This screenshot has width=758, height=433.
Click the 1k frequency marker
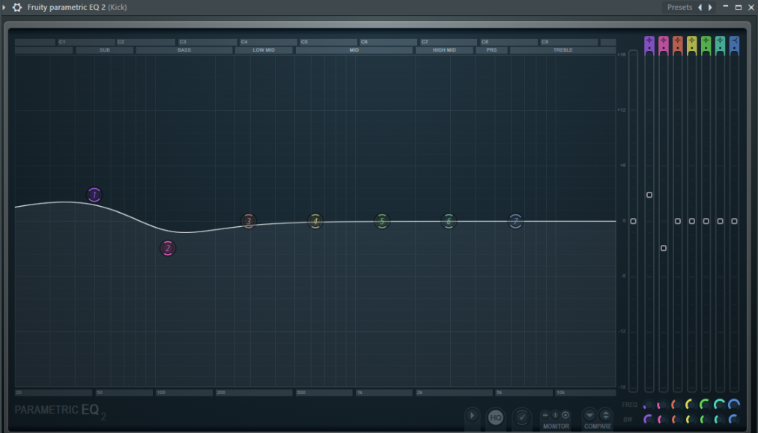point(360,393)
